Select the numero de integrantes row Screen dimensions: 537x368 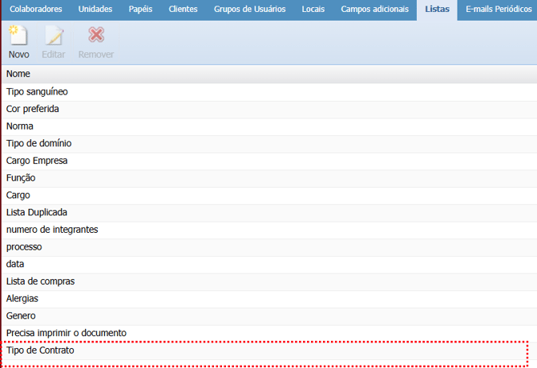pyautogui.click(x=52, y=230)
